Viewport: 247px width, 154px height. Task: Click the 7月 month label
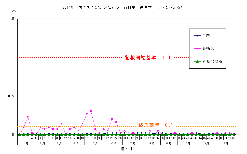point(133,144)
